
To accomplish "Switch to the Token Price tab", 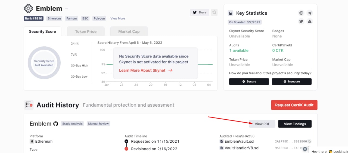I will tap(86, 31).
